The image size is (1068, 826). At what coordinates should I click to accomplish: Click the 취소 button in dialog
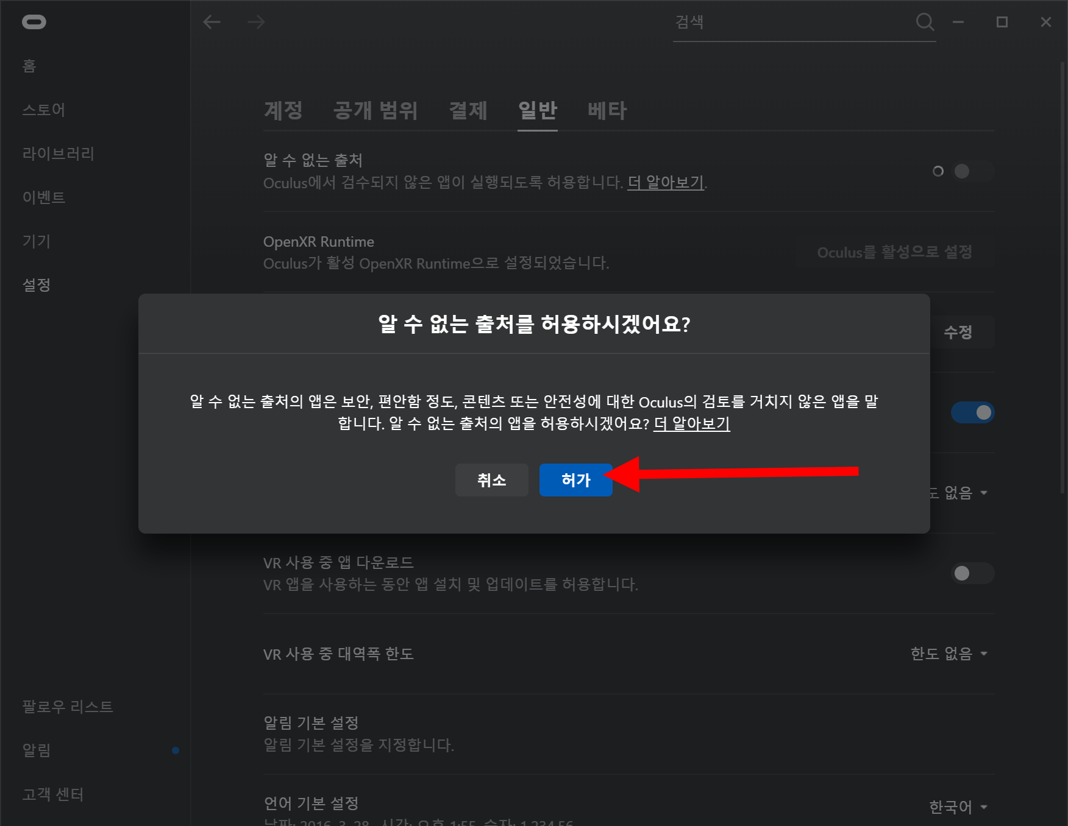(x=492, y=480)
